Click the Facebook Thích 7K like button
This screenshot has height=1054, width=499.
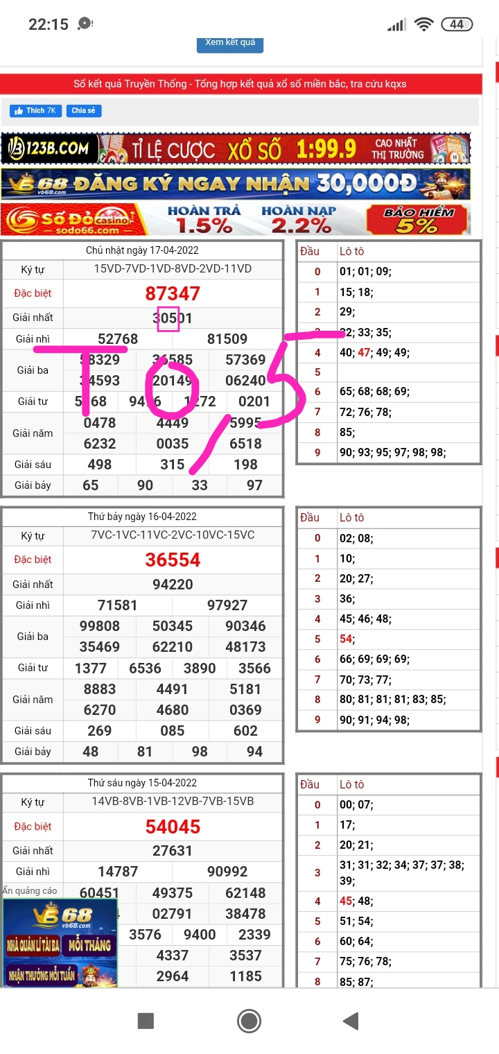tap(36, 111)
